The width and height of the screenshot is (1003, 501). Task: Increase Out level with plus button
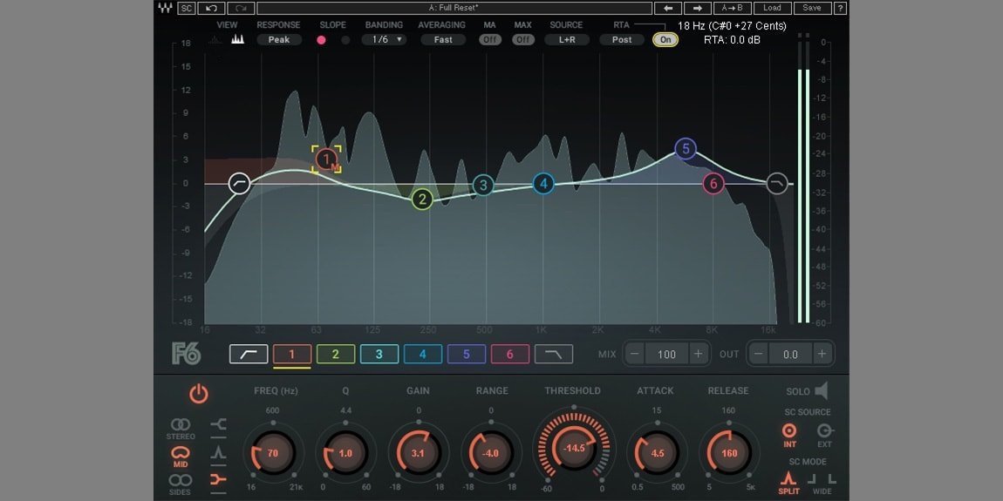coord(822,354)
